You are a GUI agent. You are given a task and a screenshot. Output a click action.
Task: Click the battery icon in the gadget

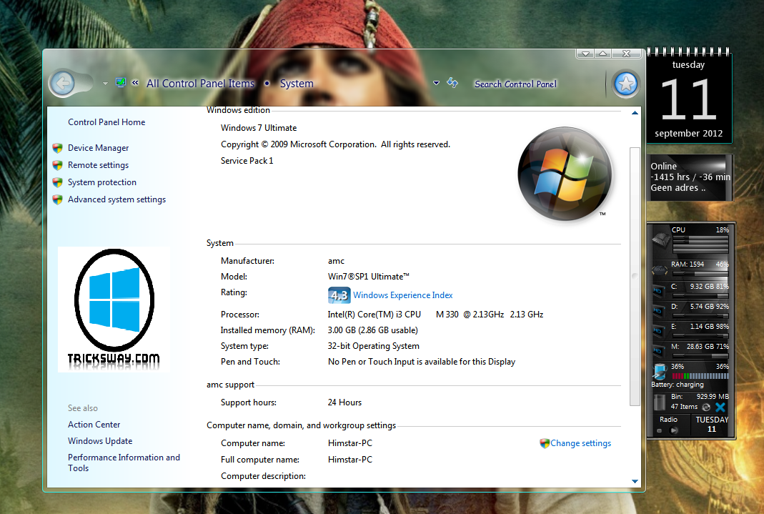(x=660, y=371)
